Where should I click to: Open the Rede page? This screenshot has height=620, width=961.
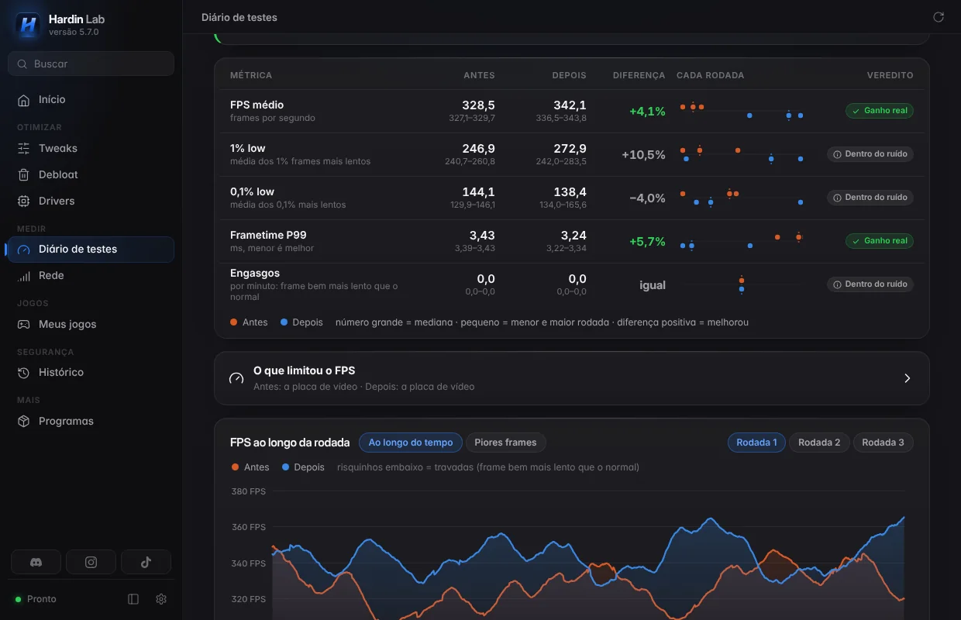point(91,276)
